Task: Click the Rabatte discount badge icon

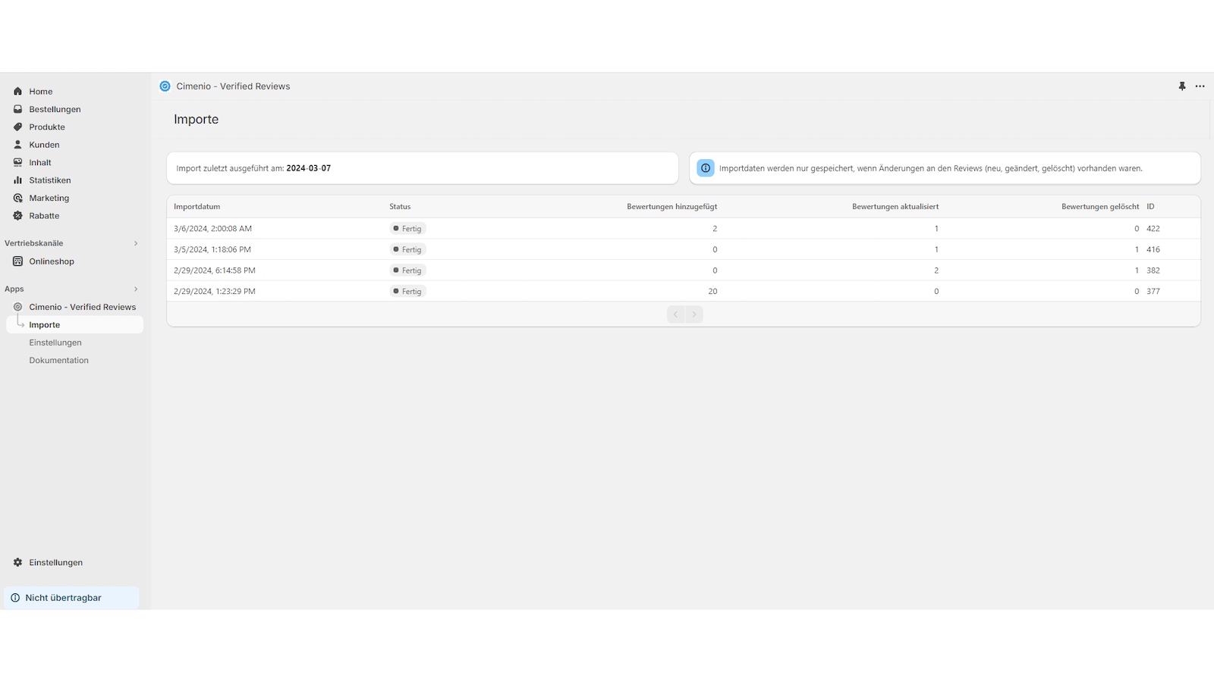Action: pos(17,216)
